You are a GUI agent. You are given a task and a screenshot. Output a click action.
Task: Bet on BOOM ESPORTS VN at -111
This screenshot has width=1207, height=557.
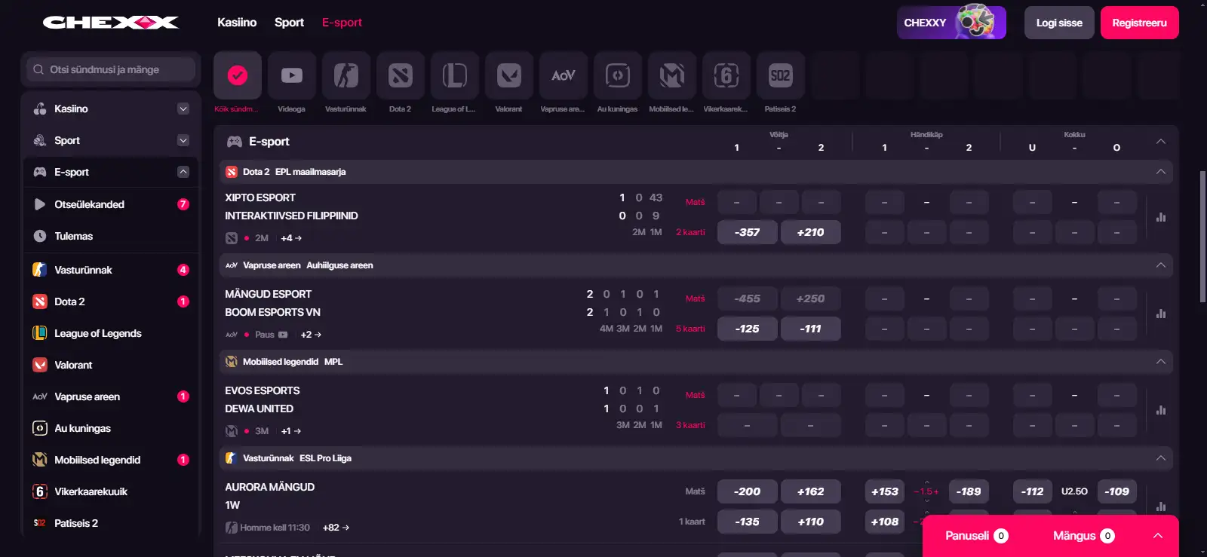(810, 329)
